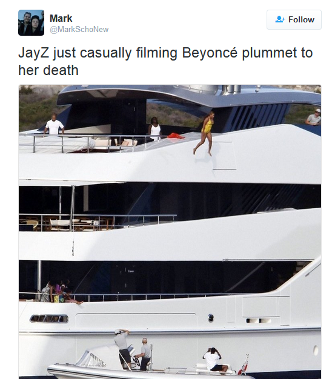The image size is (332, 379).
Task: Click the tweet text about JayZ filming
Action: tap(165, 61)
